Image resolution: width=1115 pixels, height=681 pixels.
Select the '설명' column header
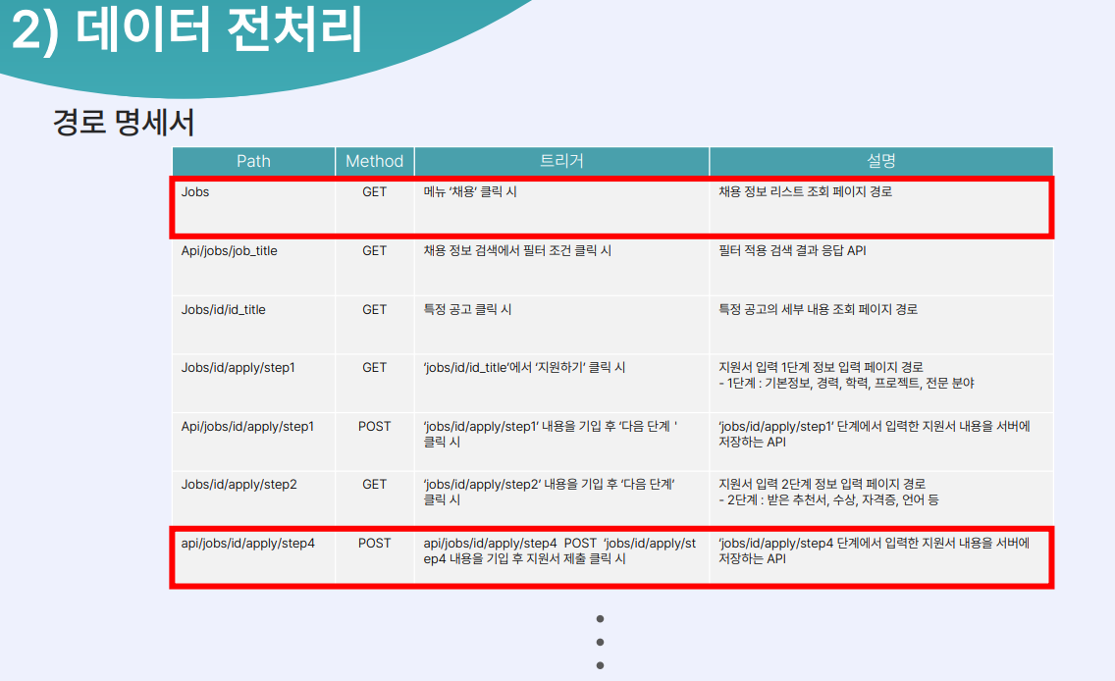point(881,161)
